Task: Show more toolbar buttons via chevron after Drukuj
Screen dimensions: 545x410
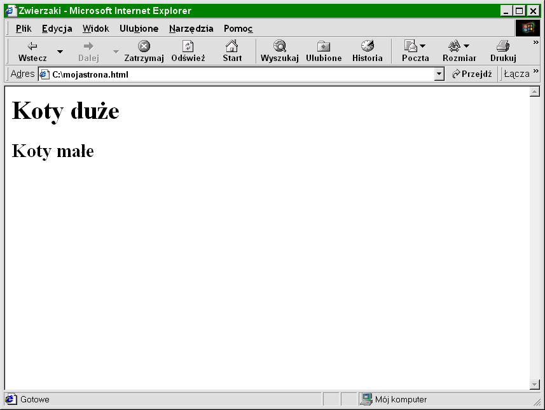Action: pyautogui.click(x=535, y=43)
